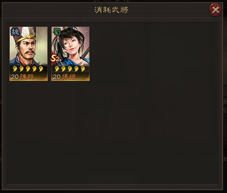This screenshot has height=193, width=227.
Task: Click the 蜀 faction badge on 張姬
Action: tap(57, 32)
